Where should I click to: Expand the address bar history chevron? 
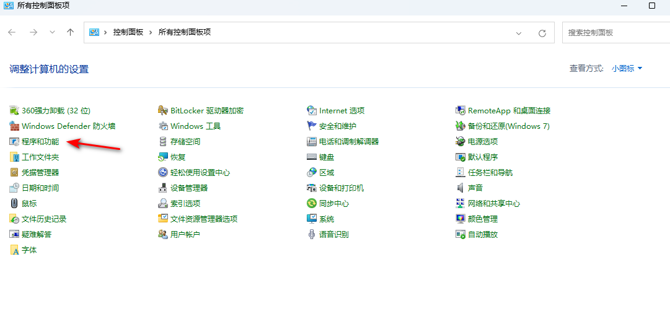point(519,33)
